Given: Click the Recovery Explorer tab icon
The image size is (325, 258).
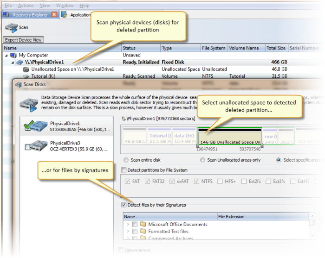Looking at the screenshot, I should [6, 15].
